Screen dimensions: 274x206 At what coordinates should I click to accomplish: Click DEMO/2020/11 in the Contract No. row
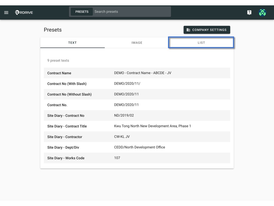(126, 105)
